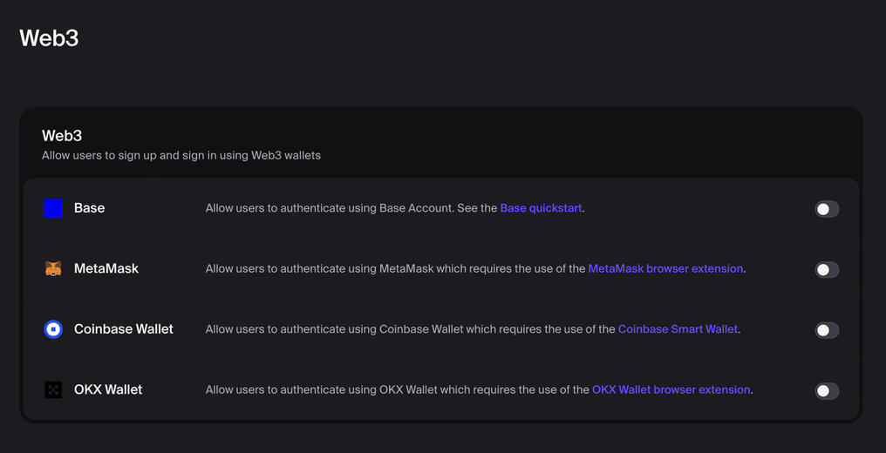The image size is (886, 453).
Task: Click the Base Account description text
Action: pos(395,208)
